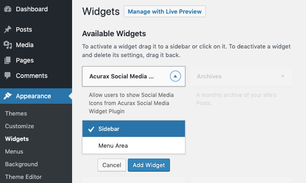Choose Menu Area as widget location
306x183 pixels.
(134, 145)
